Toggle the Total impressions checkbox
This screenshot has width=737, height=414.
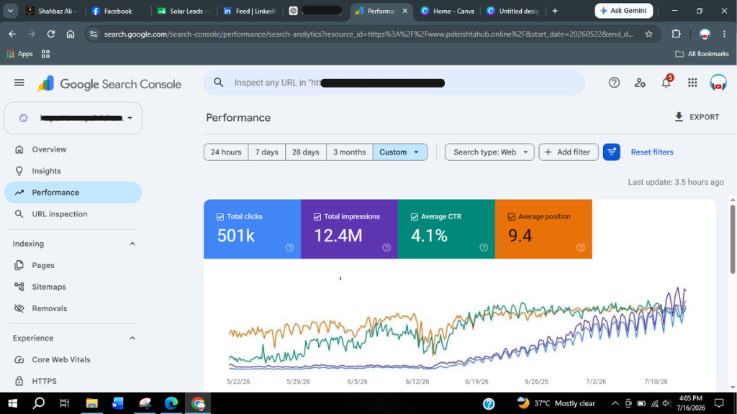tap(317, 217)
